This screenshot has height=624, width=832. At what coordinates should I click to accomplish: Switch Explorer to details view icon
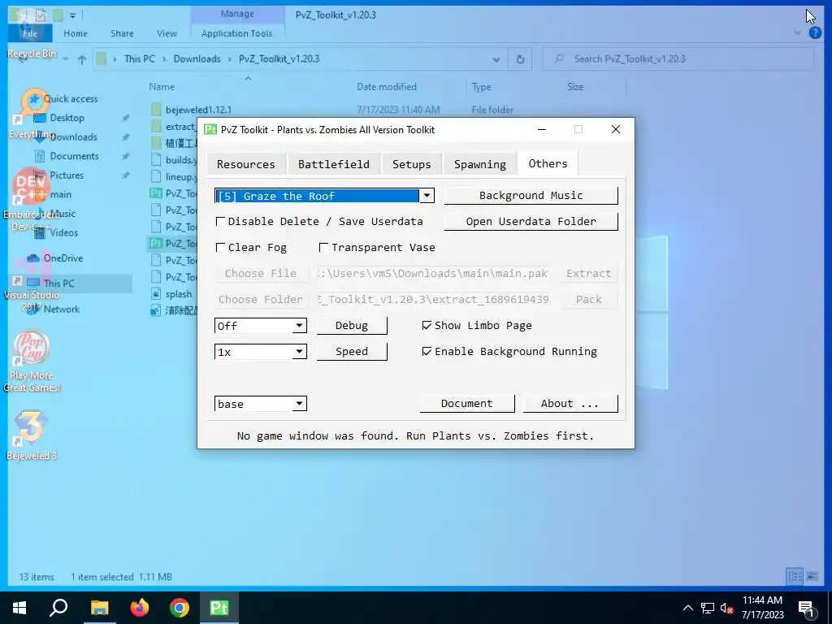coord(795,576)
